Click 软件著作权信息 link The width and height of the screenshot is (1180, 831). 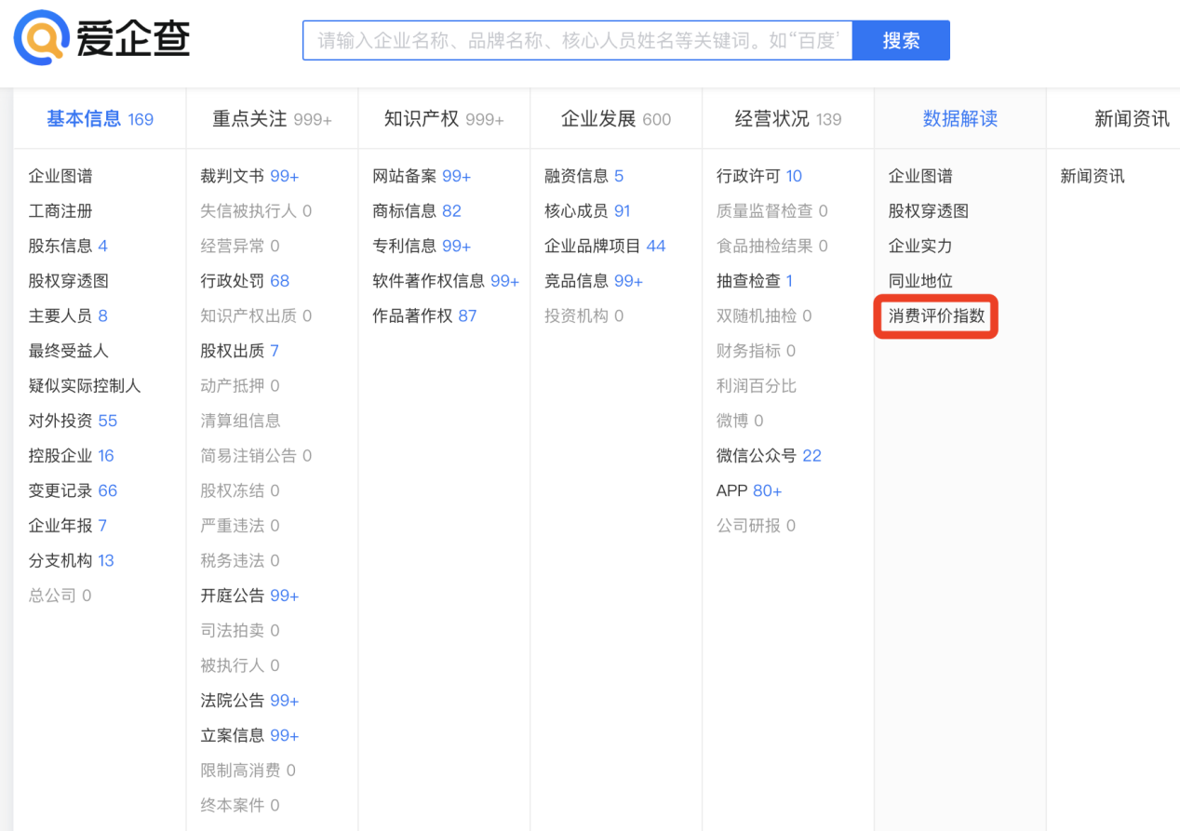pyautogui.click(x=445, y=281)
